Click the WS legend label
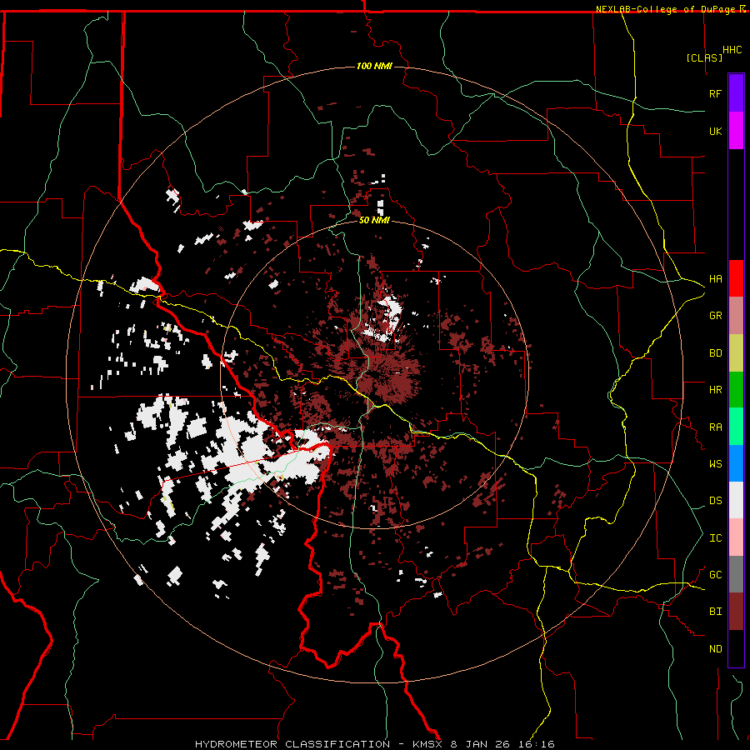750x750 pixels. click(715, 464)
